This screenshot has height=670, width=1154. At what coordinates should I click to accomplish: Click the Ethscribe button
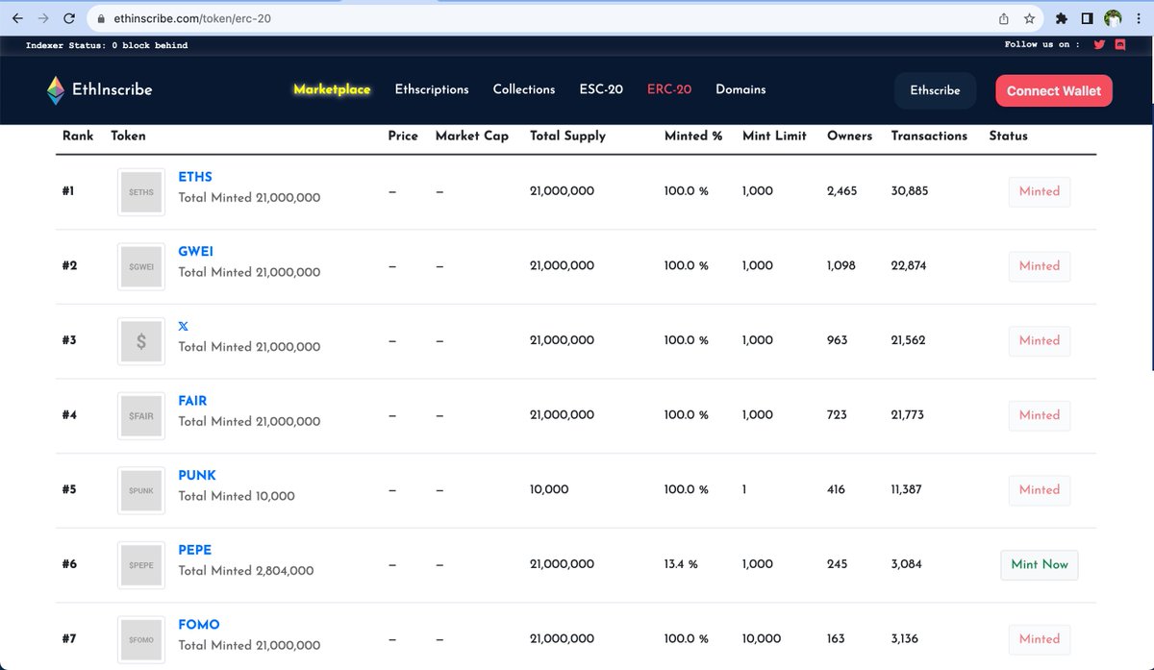click(936, 90)
